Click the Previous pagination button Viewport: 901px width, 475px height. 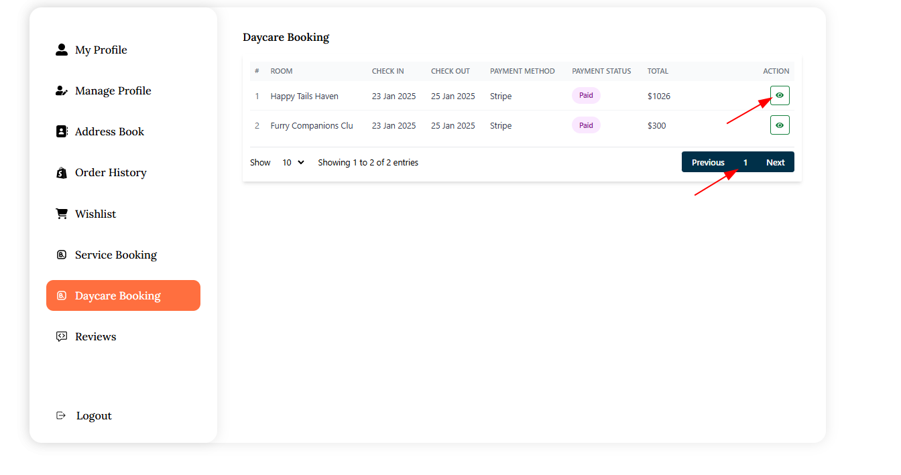coord(708,162)
